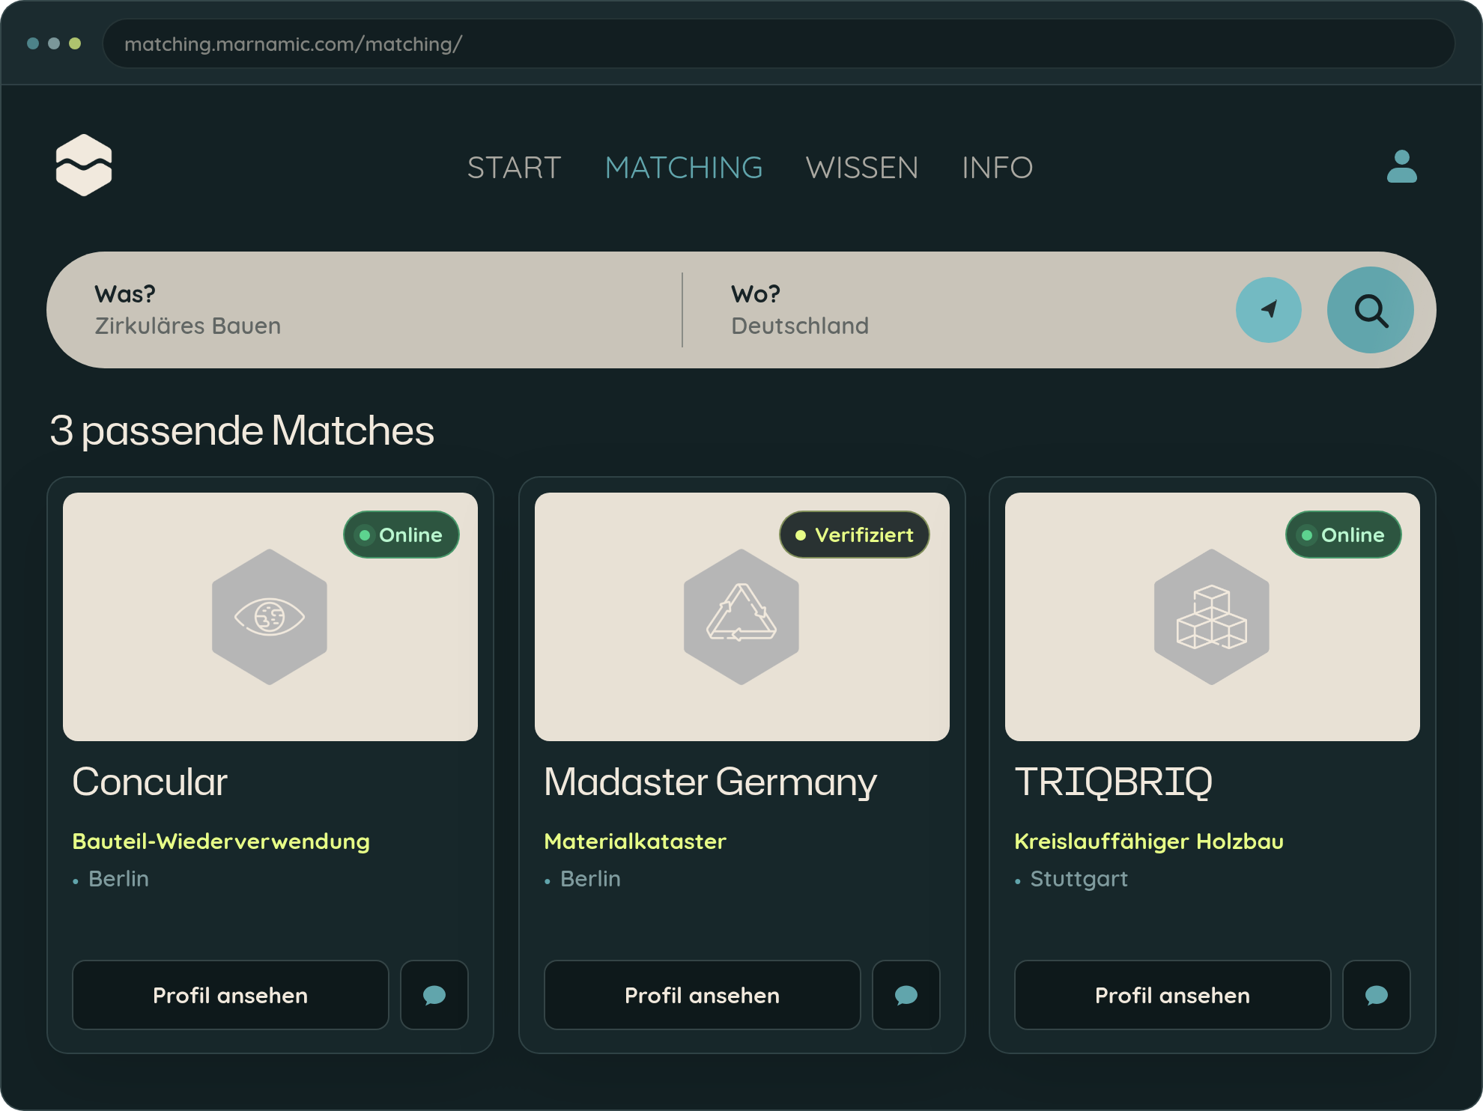The height and width of the screenshot is (1111, 1483).
Task: Open the WISSEN nav item
Action: coord(862,168)
